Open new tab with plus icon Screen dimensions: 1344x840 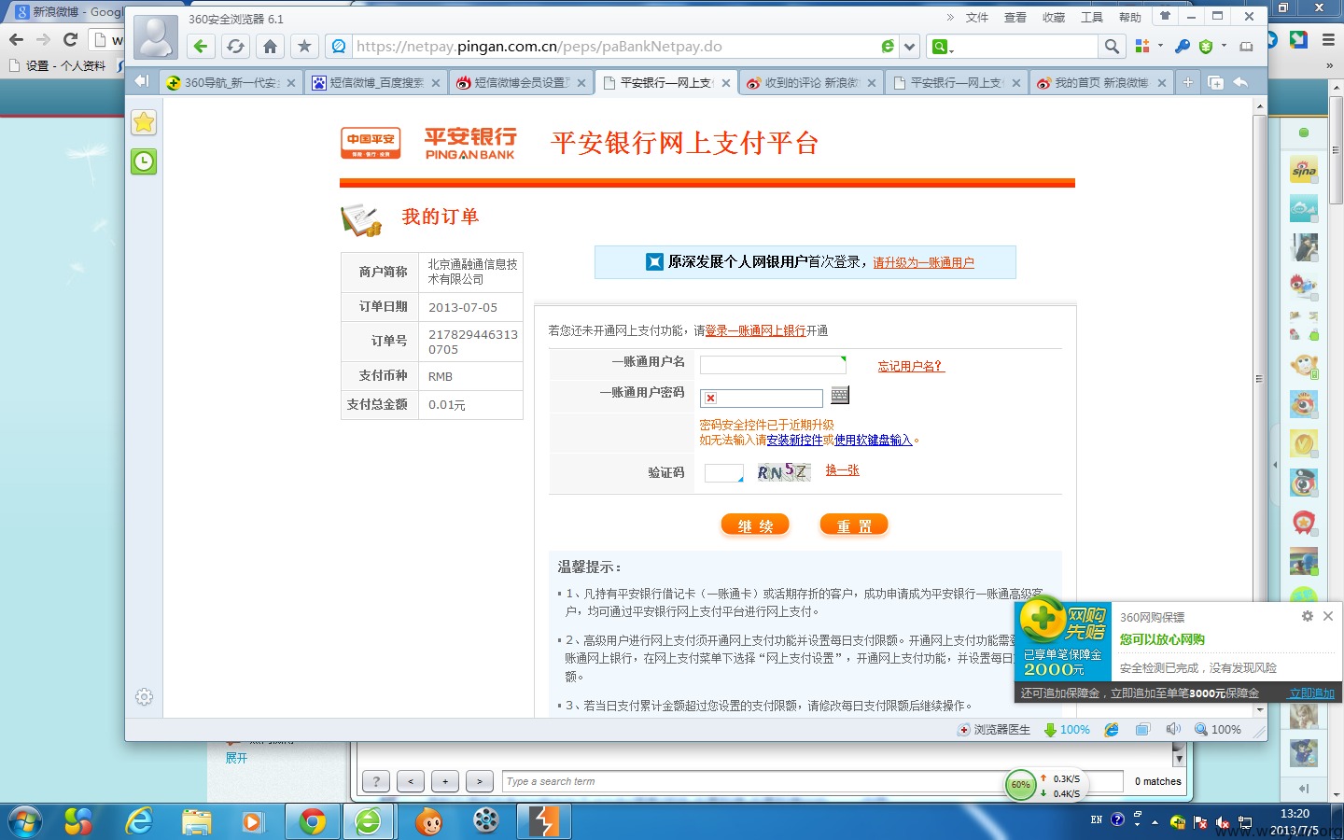(1187, 82)
